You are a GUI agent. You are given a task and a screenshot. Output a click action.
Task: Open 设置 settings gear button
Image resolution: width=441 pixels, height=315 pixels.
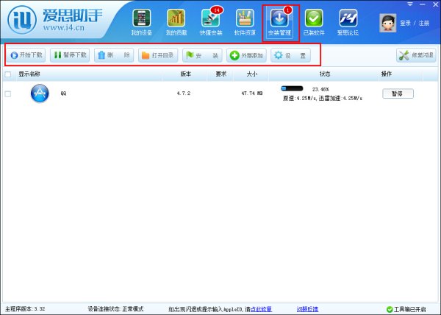[x=290, y=55]
